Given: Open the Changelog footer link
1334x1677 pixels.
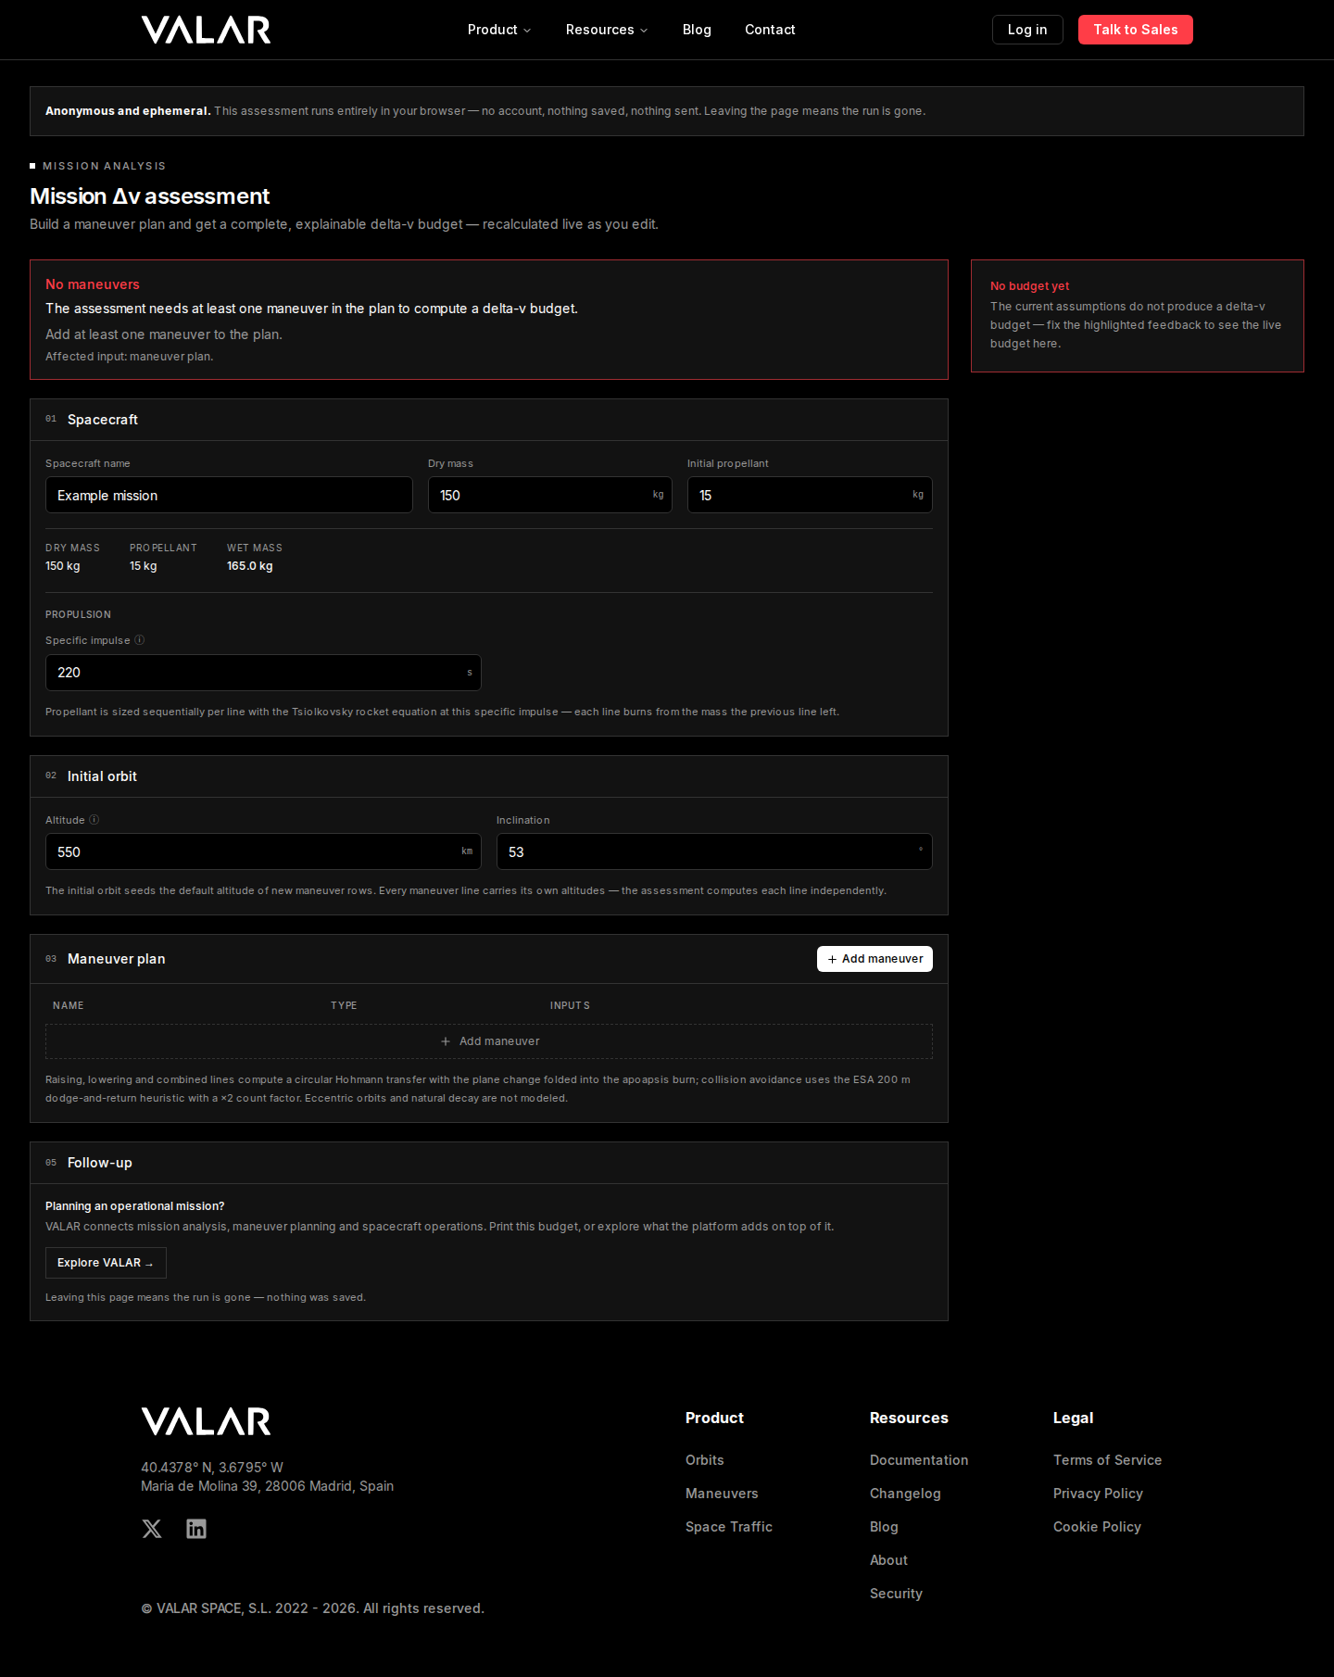Looking at the screenshot, I should pos(905,1494).
